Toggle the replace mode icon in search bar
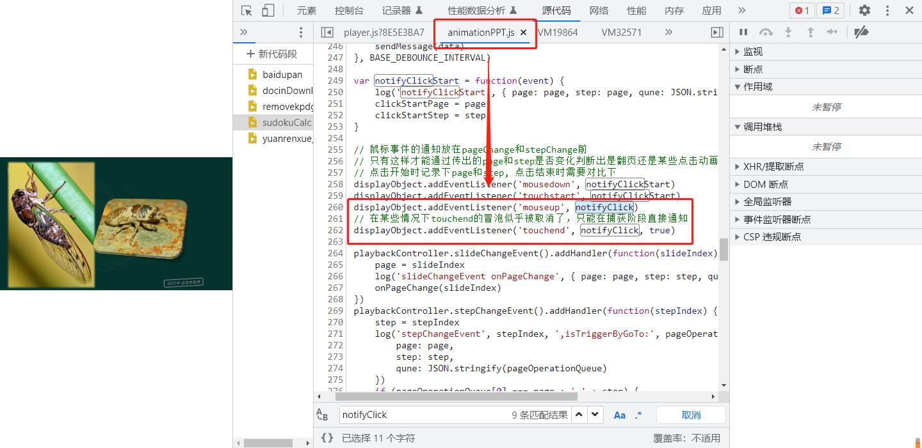Image resolution: width=922 pixels, height=448 pixels. tap(322, 415)
